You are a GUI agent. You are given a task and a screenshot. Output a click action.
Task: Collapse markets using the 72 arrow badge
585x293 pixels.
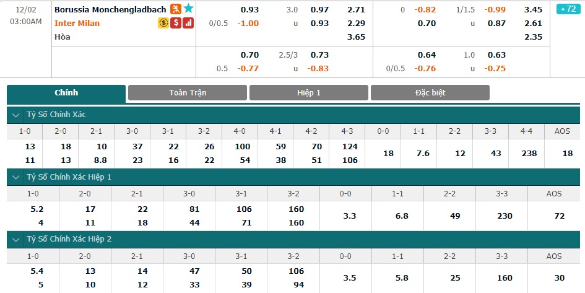(x=568, y=9)
